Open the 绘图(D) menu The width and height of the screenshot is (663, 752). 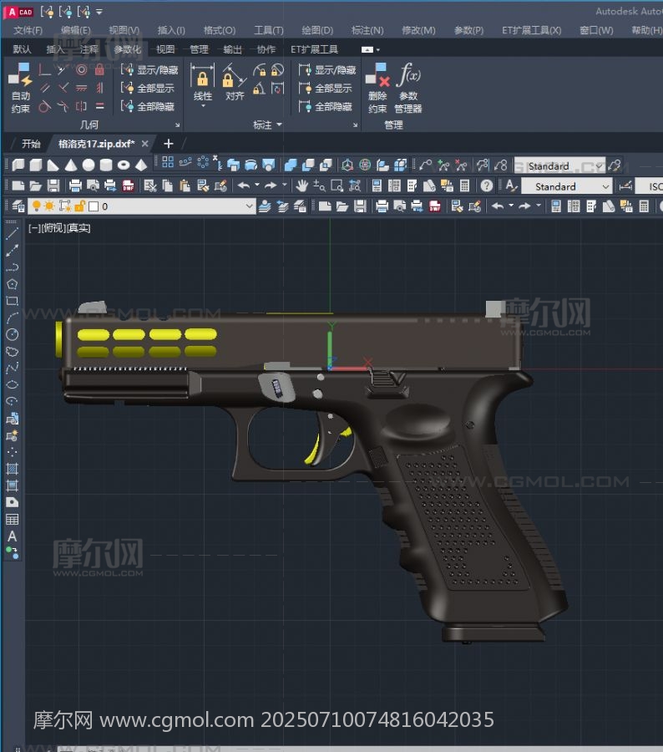(x=317, y=30)
